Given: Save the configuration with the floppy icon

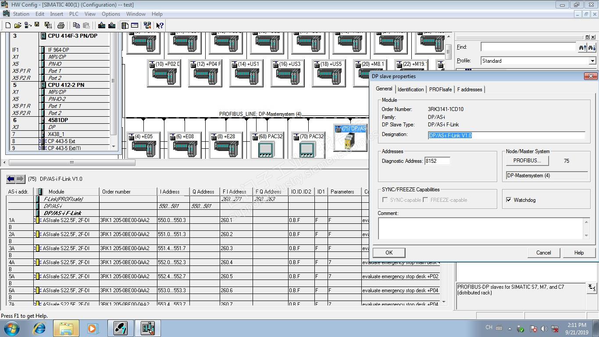Looking at the screenshot, I should [37, 25].
